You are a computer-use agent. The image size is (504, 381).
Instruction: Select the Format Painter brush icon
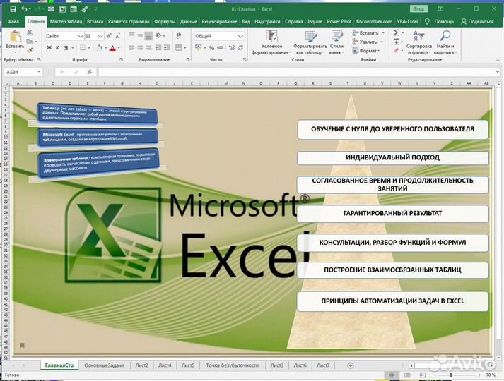coord(30,50)
